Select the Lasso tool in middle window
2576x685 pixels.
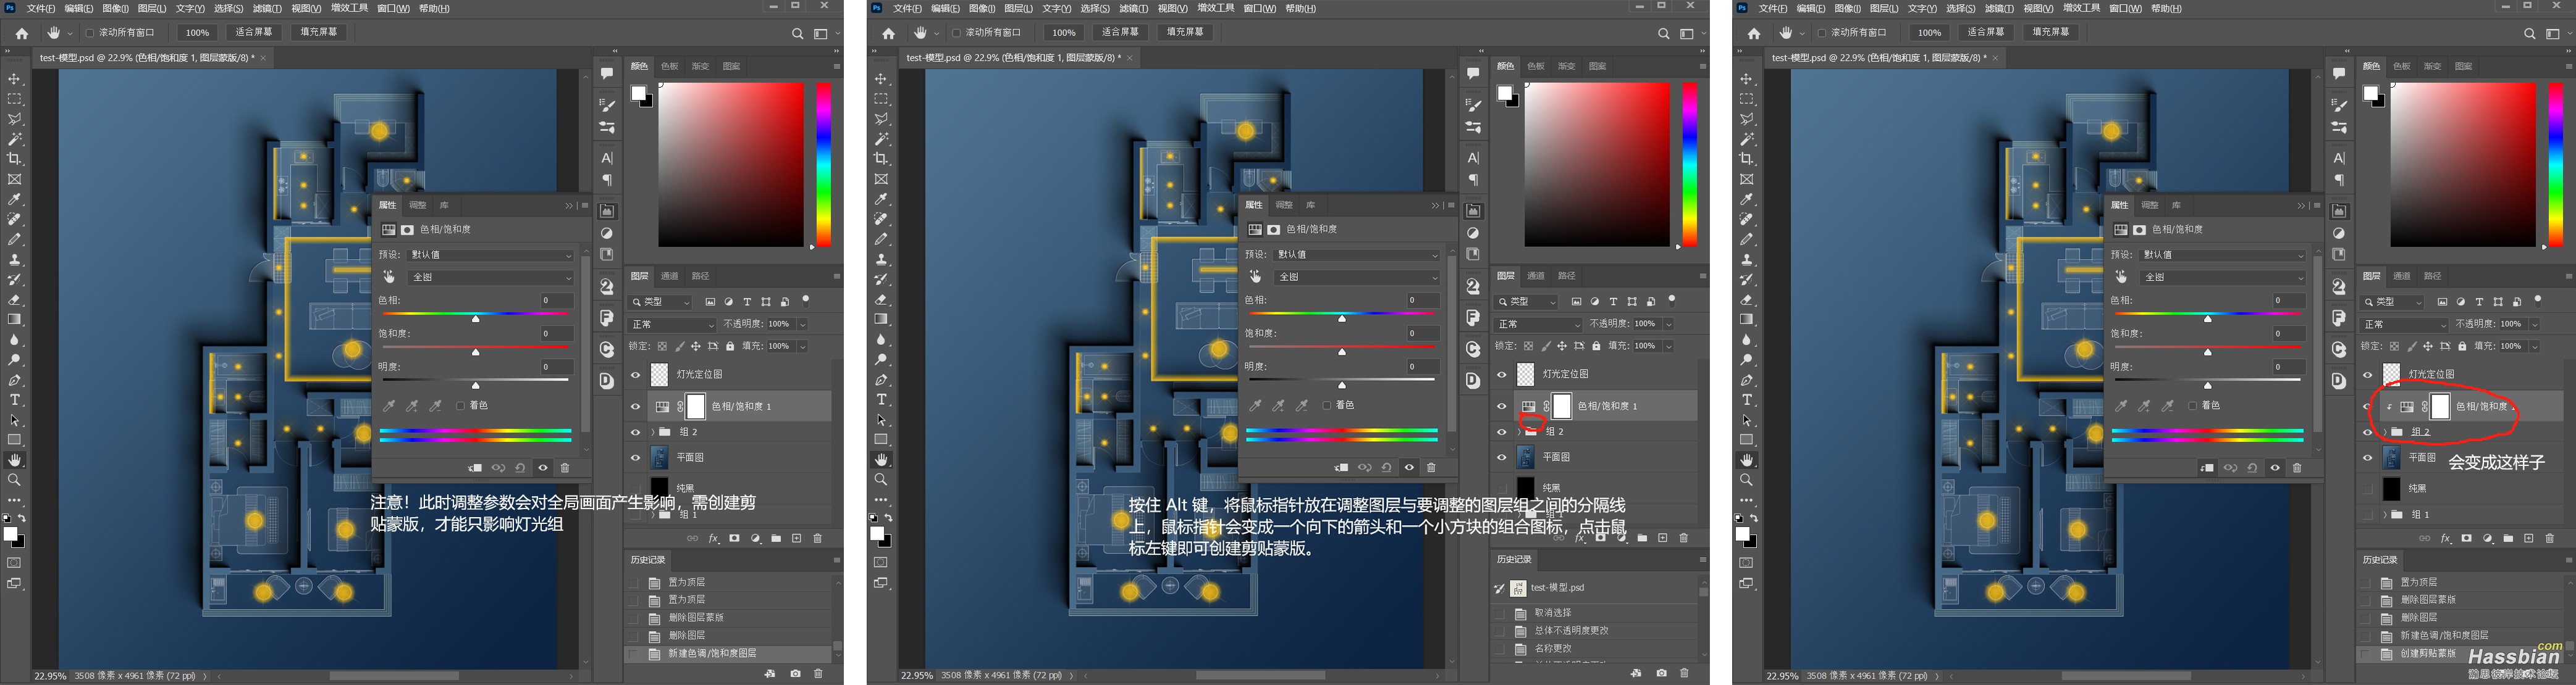(x=881, y=119)
